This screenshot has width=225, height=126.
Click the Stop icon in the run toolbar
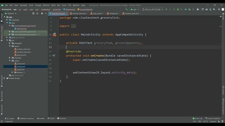(193, 9)
